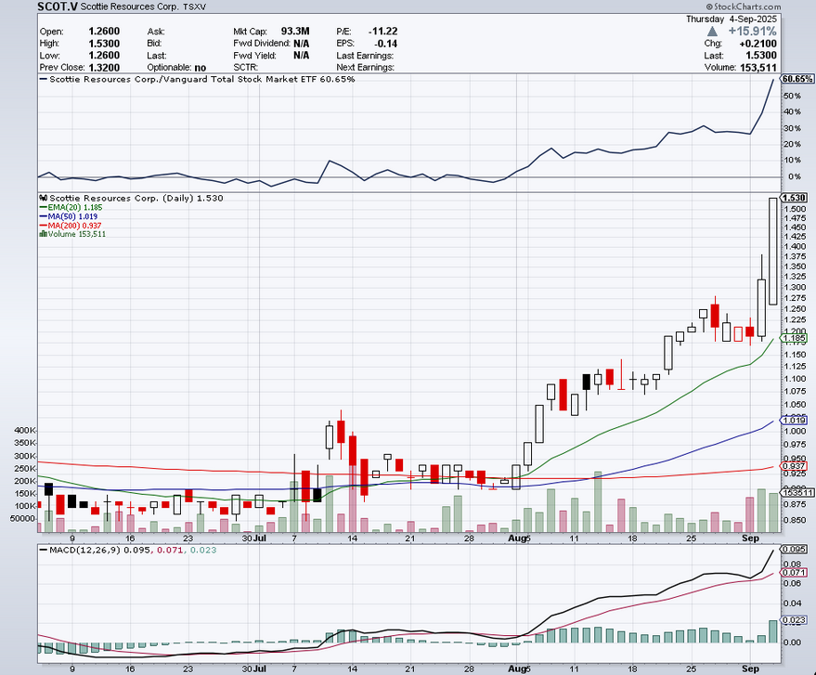Click the up-triangle icon beside +15.91%

(712, 32)
